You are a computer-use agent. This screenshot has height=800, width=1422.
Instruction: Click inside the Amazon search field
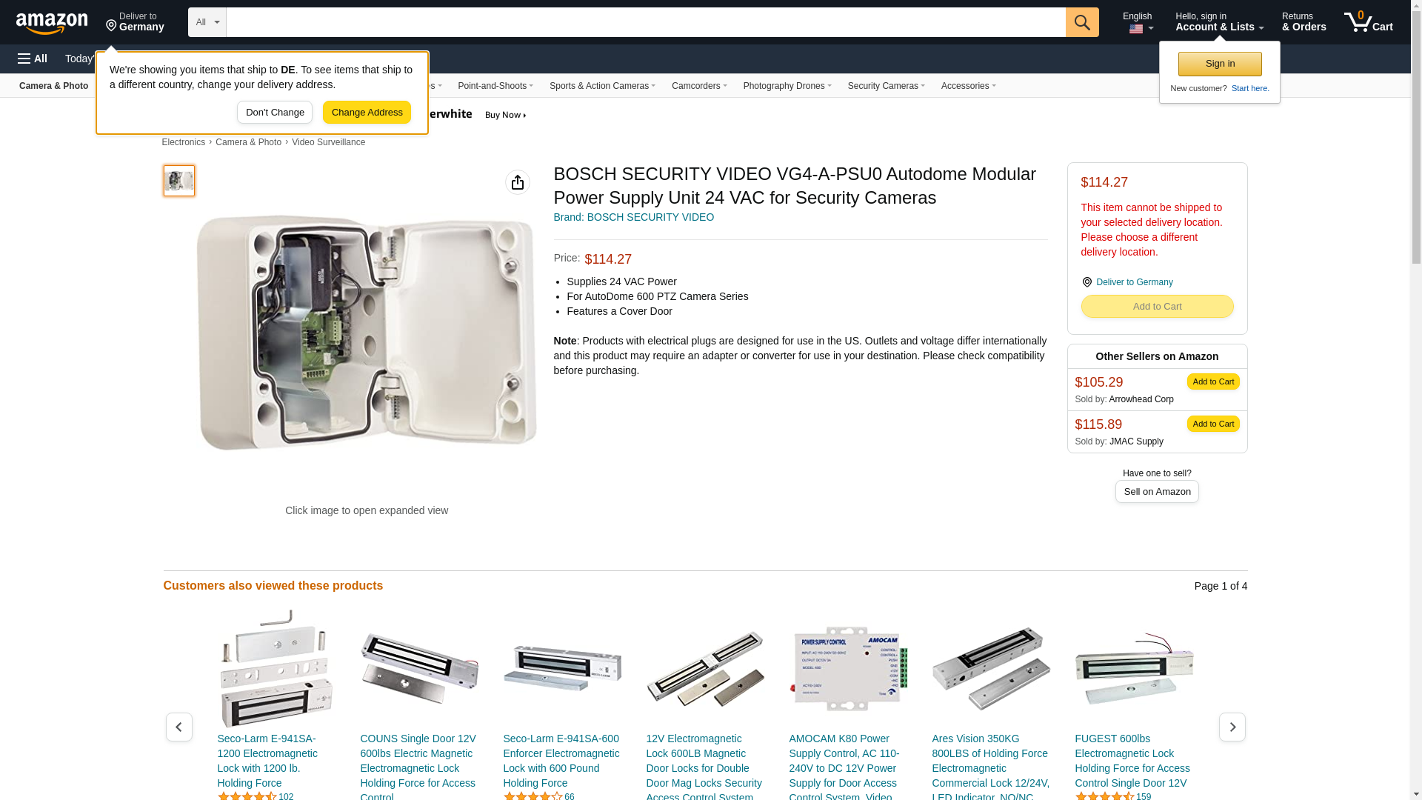(644, 22)
